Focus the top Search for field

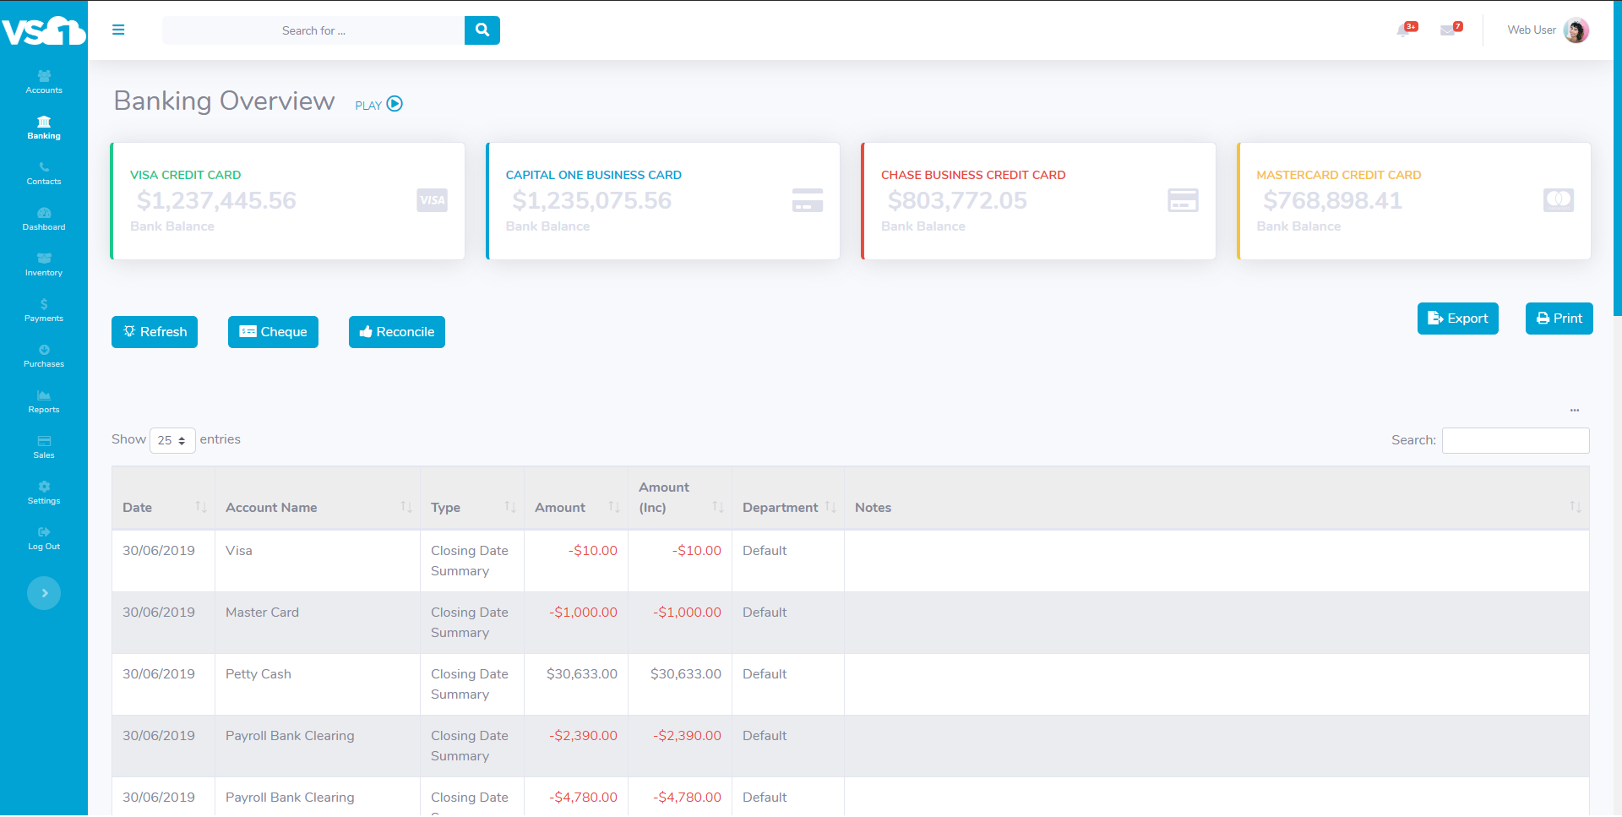click(313, 30)
